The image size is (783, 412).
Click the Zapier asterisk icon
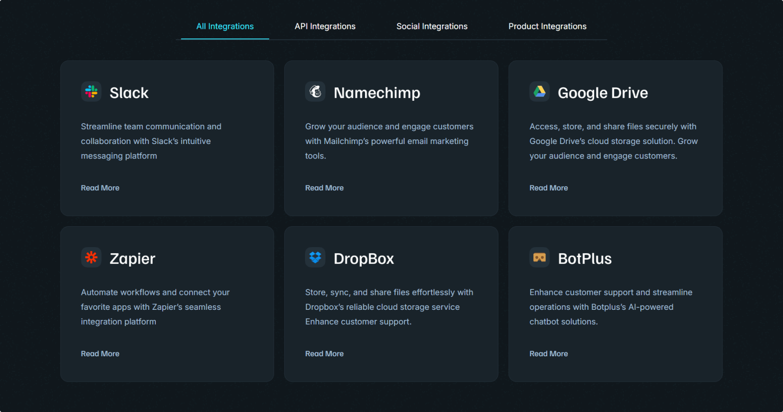point(91,257)
